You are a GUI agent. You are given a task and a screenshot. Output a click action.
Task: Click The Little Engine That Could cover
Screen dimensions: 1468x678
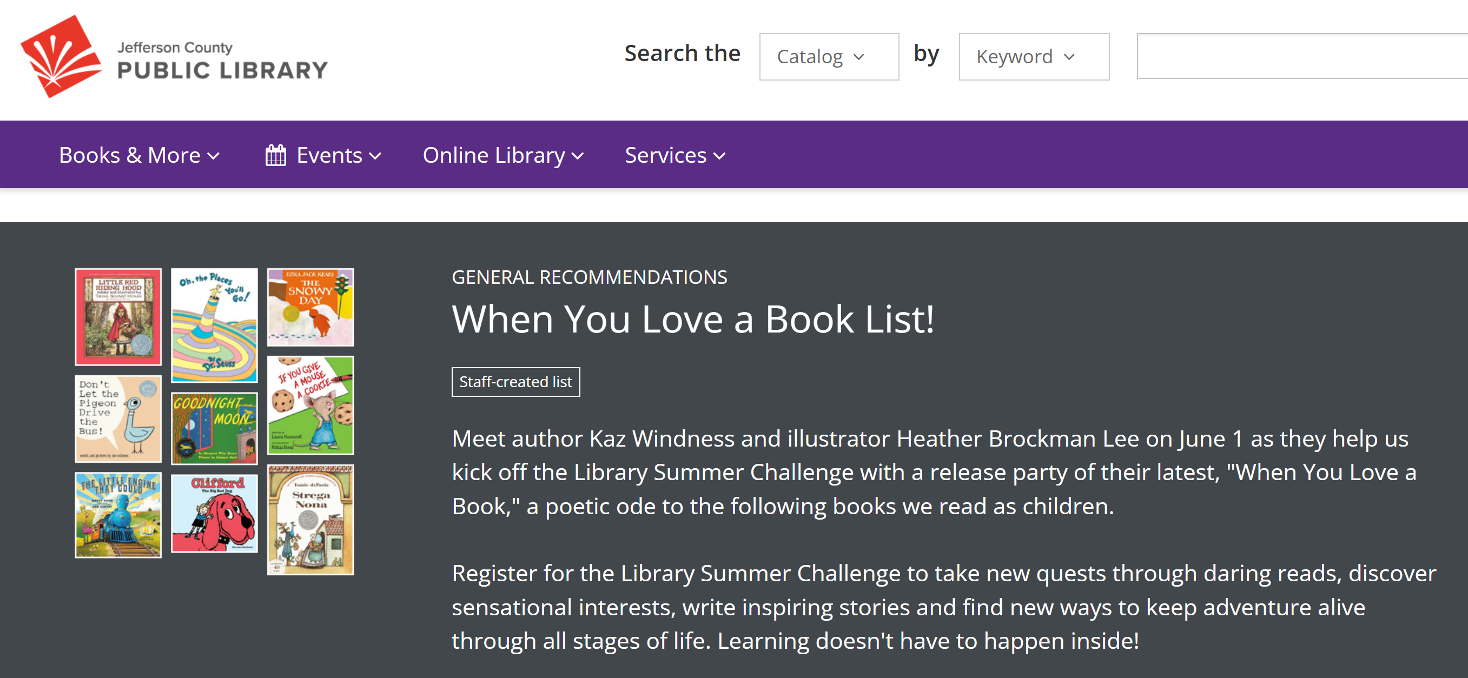click(x=118, y=515)
